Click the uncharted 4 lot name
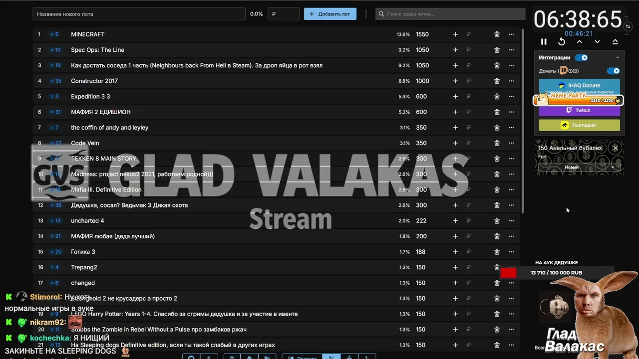This screenshot has width=639, height=359. click(87, 221)
